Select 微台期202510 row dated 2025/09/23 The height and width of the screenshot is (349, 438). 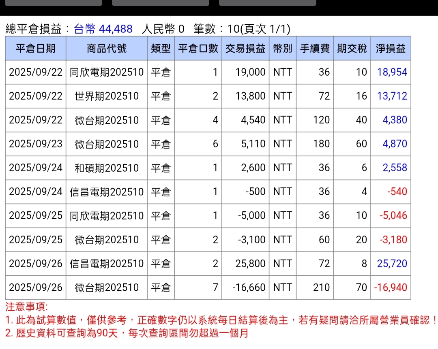coord(107,144)
